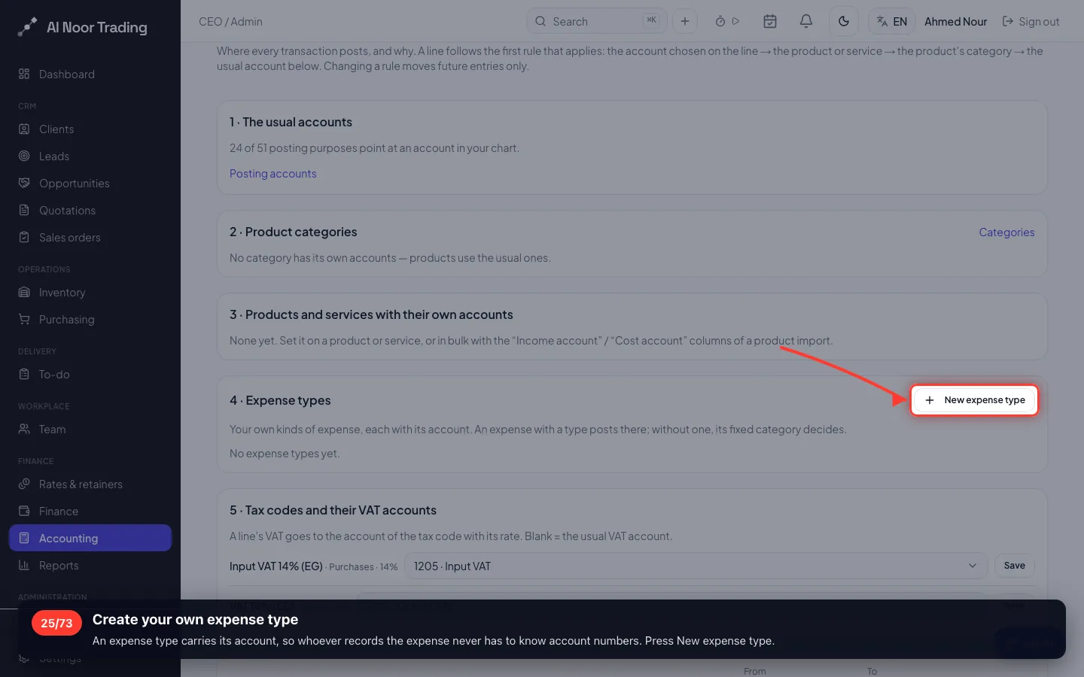The height and width of the screenshot is (677, 1084).
Task: Switch language with the EN button
Action: pos(892,21)
